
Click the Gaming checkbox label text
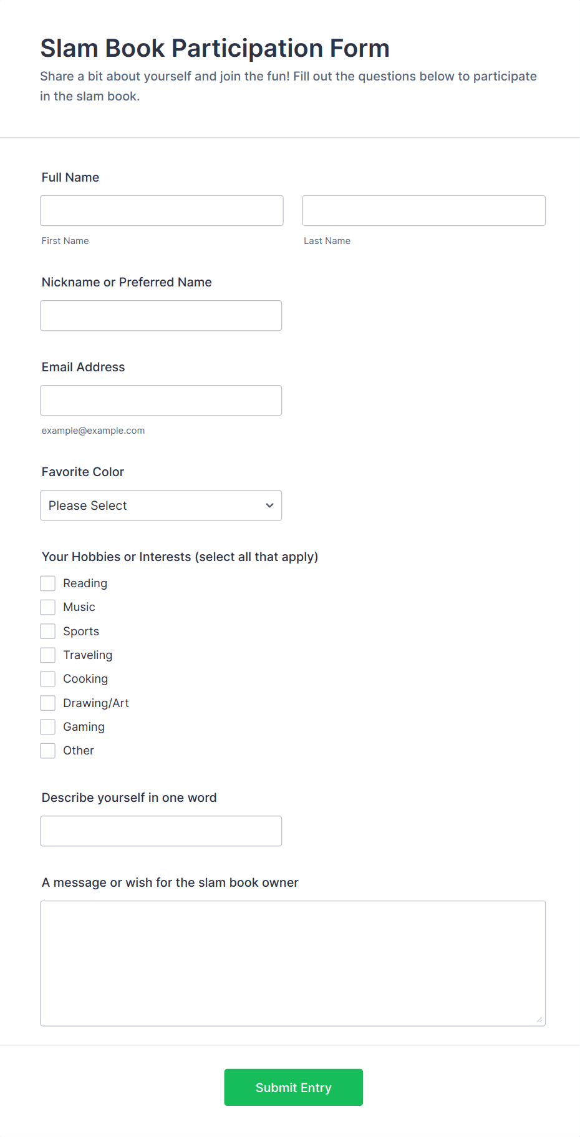click(84, 727)
